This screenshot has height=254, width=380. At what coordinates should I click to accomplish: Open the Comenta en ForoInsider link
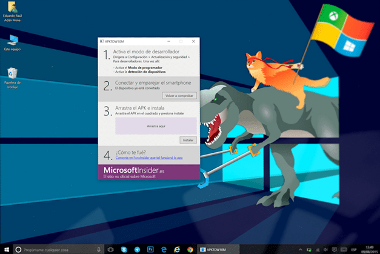(x=149, y=158)
